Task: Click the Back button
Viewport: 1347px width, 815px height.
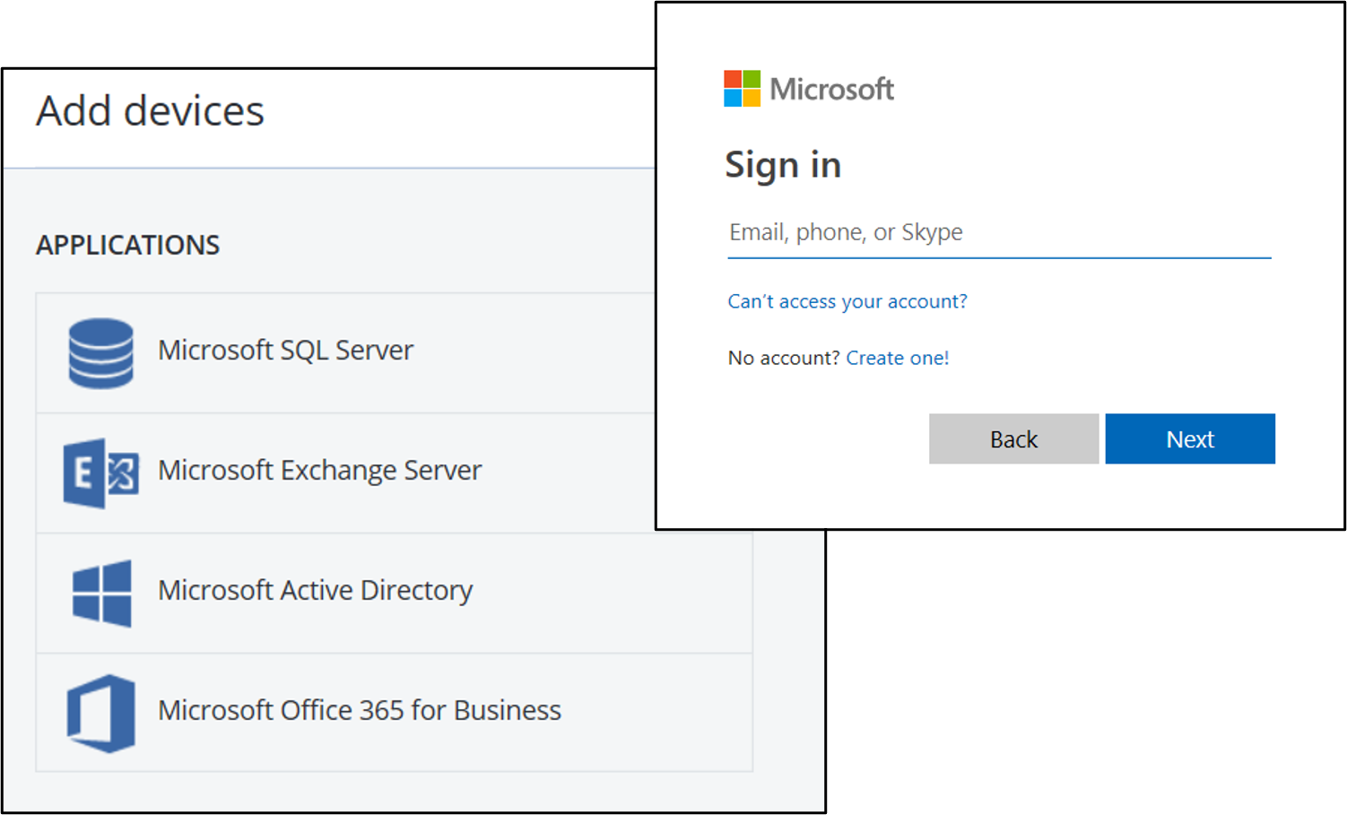Action: pos(1013,438)
